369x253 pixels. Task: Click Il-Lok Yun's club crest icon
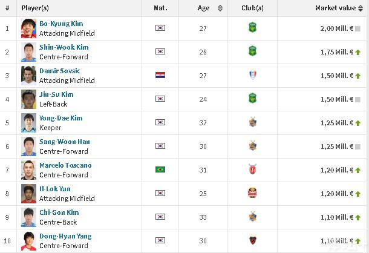(x=252, y=194)
